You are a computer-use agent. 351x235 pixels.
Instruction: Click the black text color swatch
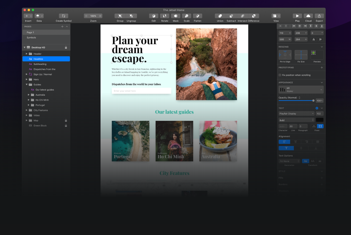tap(320, 120)
